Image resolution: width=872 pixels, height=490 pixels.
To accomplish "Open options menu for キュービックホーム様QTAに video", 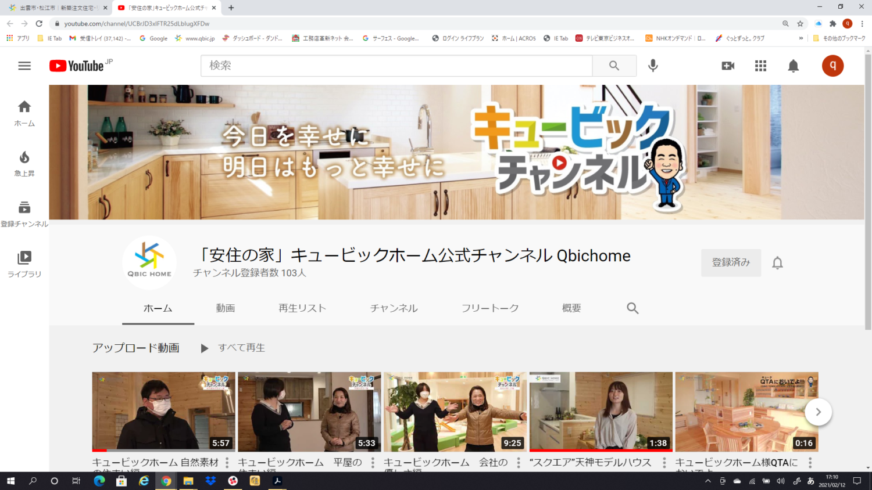I will tap(810, 463).
